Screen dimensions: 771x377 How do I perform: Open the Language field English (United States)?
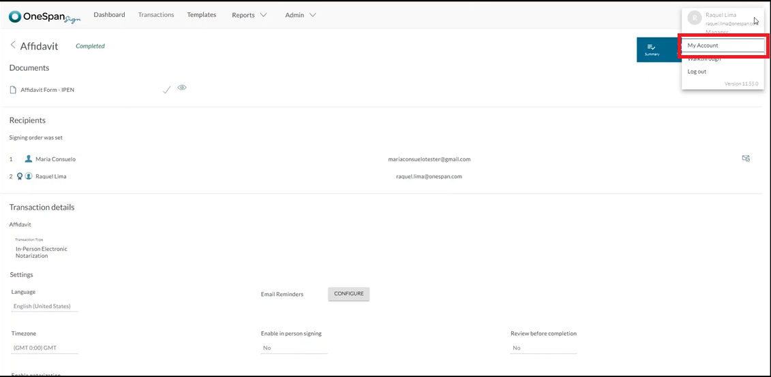(x=44, y=306)
